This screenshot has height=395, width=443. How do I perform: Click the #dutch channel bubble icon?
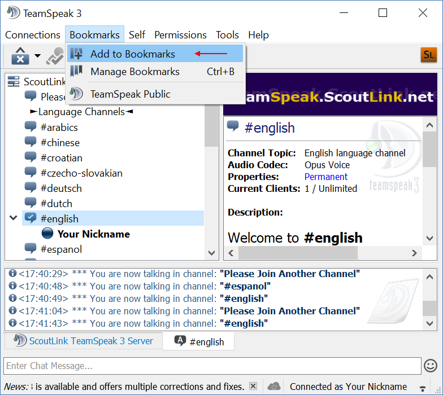point(31,203)
